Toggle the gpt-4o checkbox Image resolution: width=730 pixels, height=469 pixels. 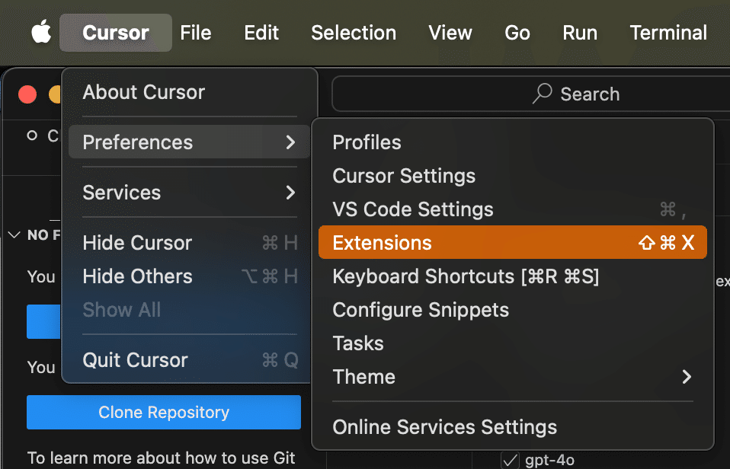511,460
